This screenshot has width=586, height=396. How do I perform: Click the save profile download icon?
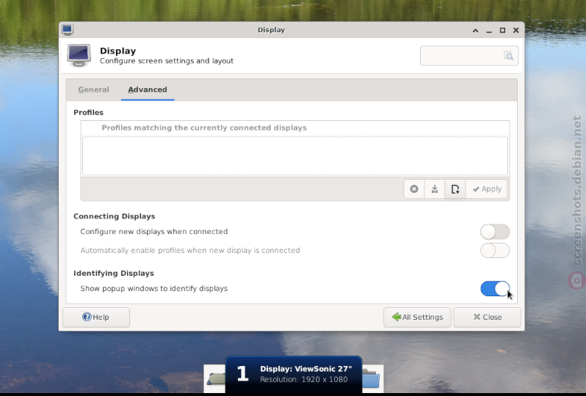tap(435, 189)
